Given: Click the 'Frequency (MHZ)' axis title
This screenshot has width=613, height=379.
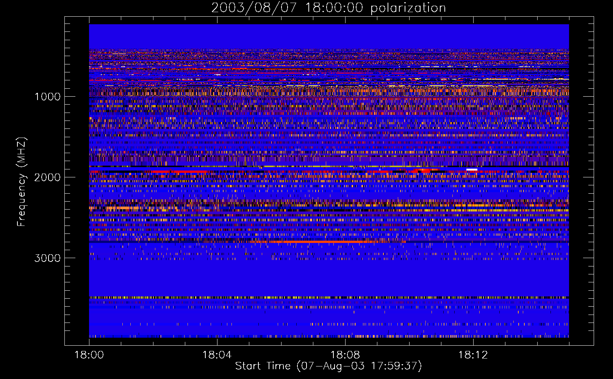Looking at the screenshot, I should pos(22,182).
